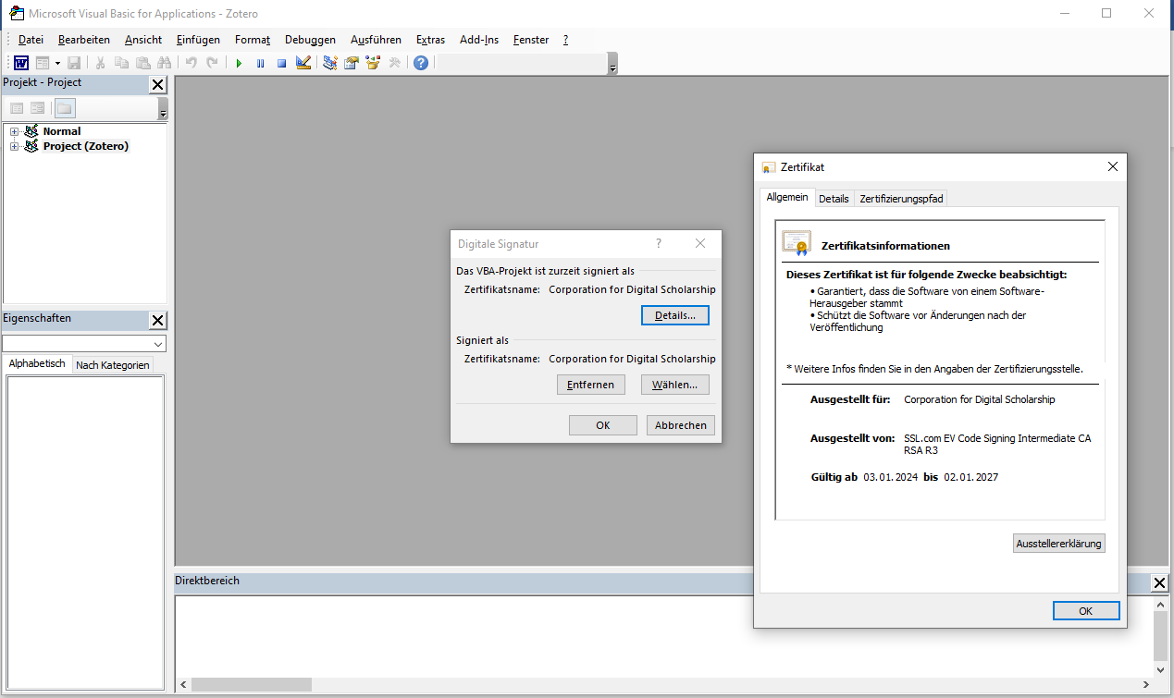Open the Properties Window toolbar icon
This screenshot has width=1174, height=698.
pos(352,63)
